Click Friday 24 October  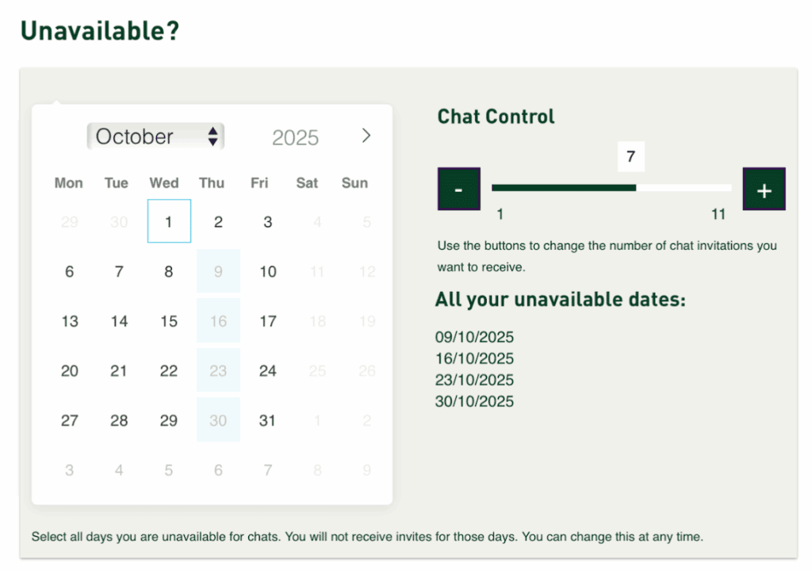click(x=268, y=370)
